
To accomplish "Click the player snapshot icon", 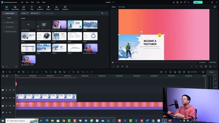I will [206, 67].
